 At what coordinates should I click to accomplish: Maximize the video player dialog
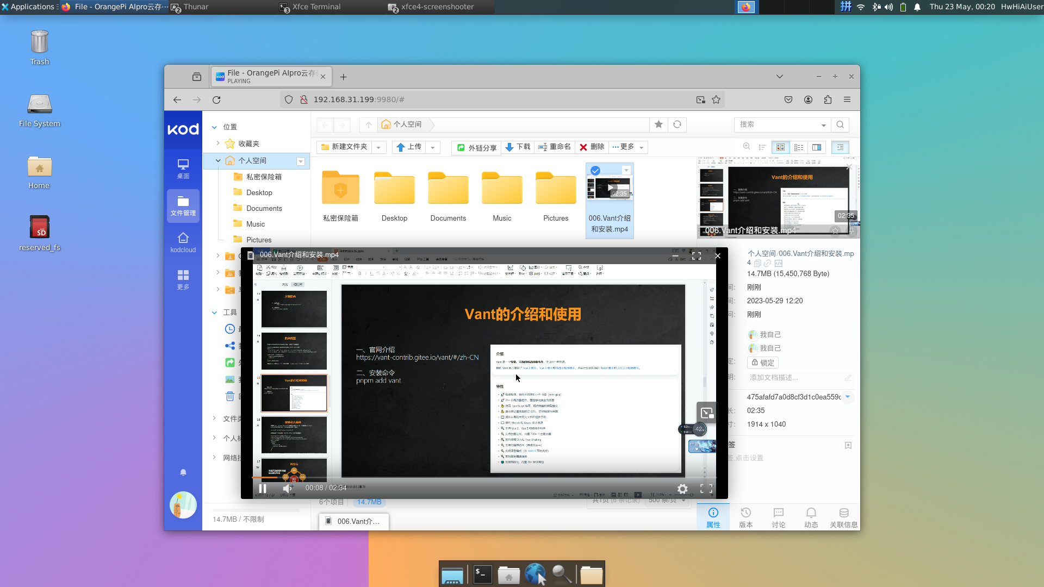click(x=697, y=255)
